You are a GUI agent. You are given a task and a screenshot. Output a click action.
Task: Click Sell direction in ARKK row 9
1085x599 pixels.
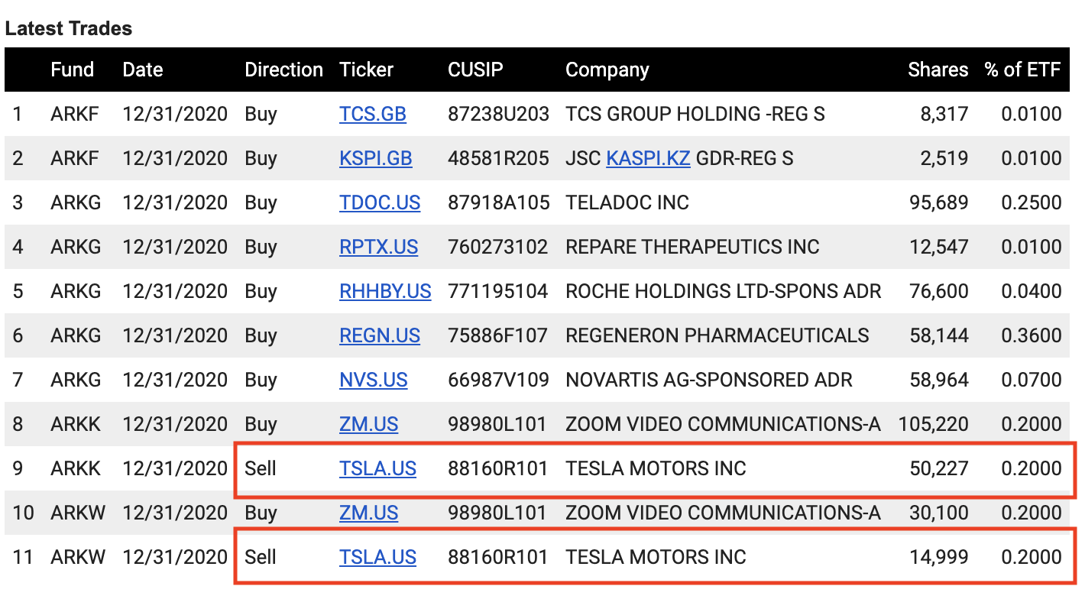pos(261,469)
